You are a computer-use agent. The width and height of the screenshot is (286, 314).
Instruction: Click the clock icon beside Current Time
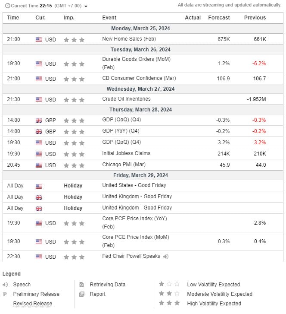tap(7, 6)
